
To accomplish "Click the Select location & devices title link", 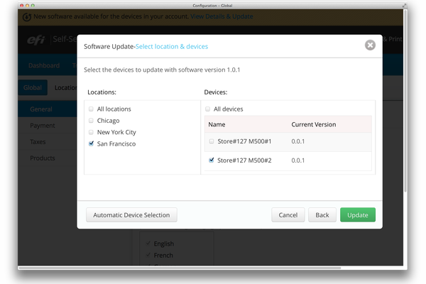I will (x=172, y=46).
